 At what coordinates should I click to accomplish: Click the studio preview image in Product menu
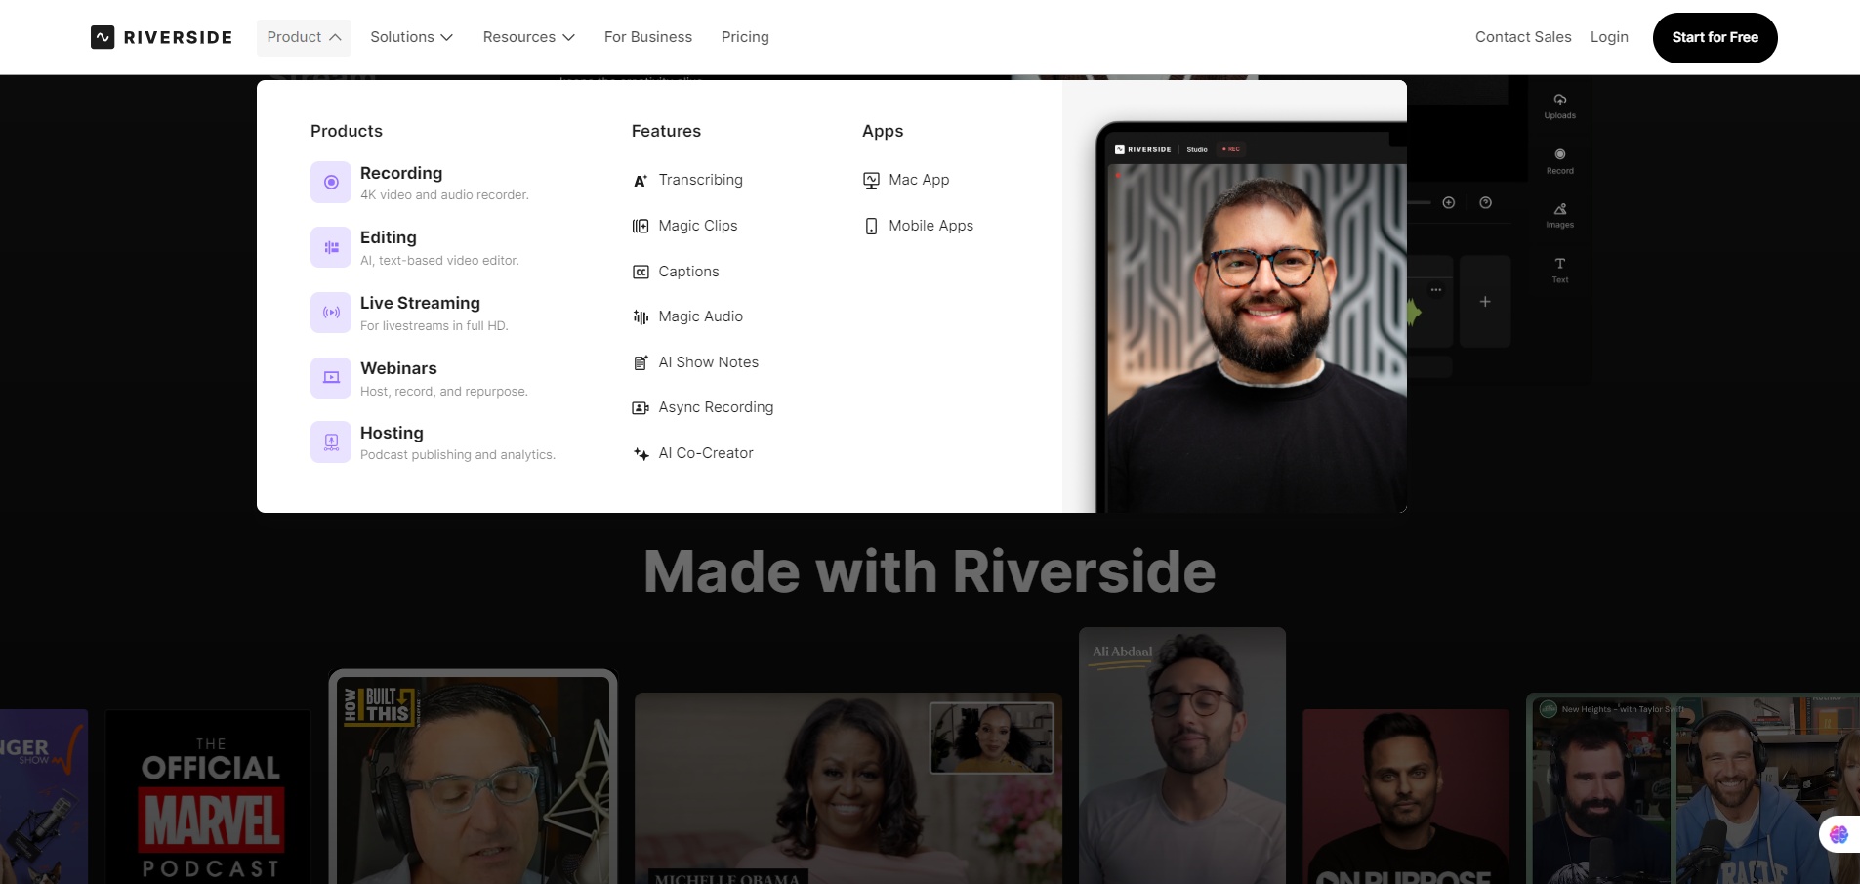(x=1234, y=297)
